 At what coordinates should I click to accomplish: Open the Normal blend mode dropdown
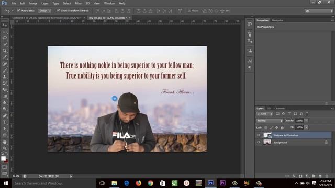[270, 121]
